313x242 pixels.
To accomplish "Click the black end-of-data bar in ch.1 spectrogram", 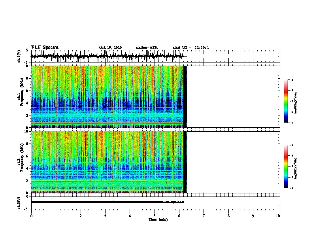I will 185,96.
